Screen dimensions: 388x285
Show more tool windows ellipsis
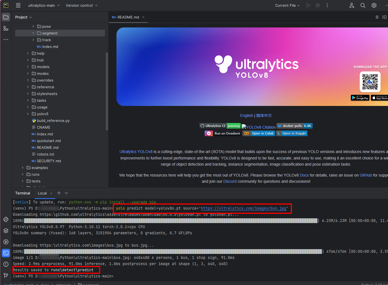pos(6,40)
